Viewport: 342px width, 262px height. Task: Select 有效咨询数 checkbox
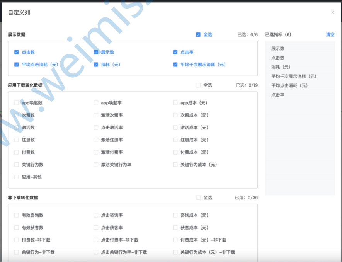tap(17, 215)
